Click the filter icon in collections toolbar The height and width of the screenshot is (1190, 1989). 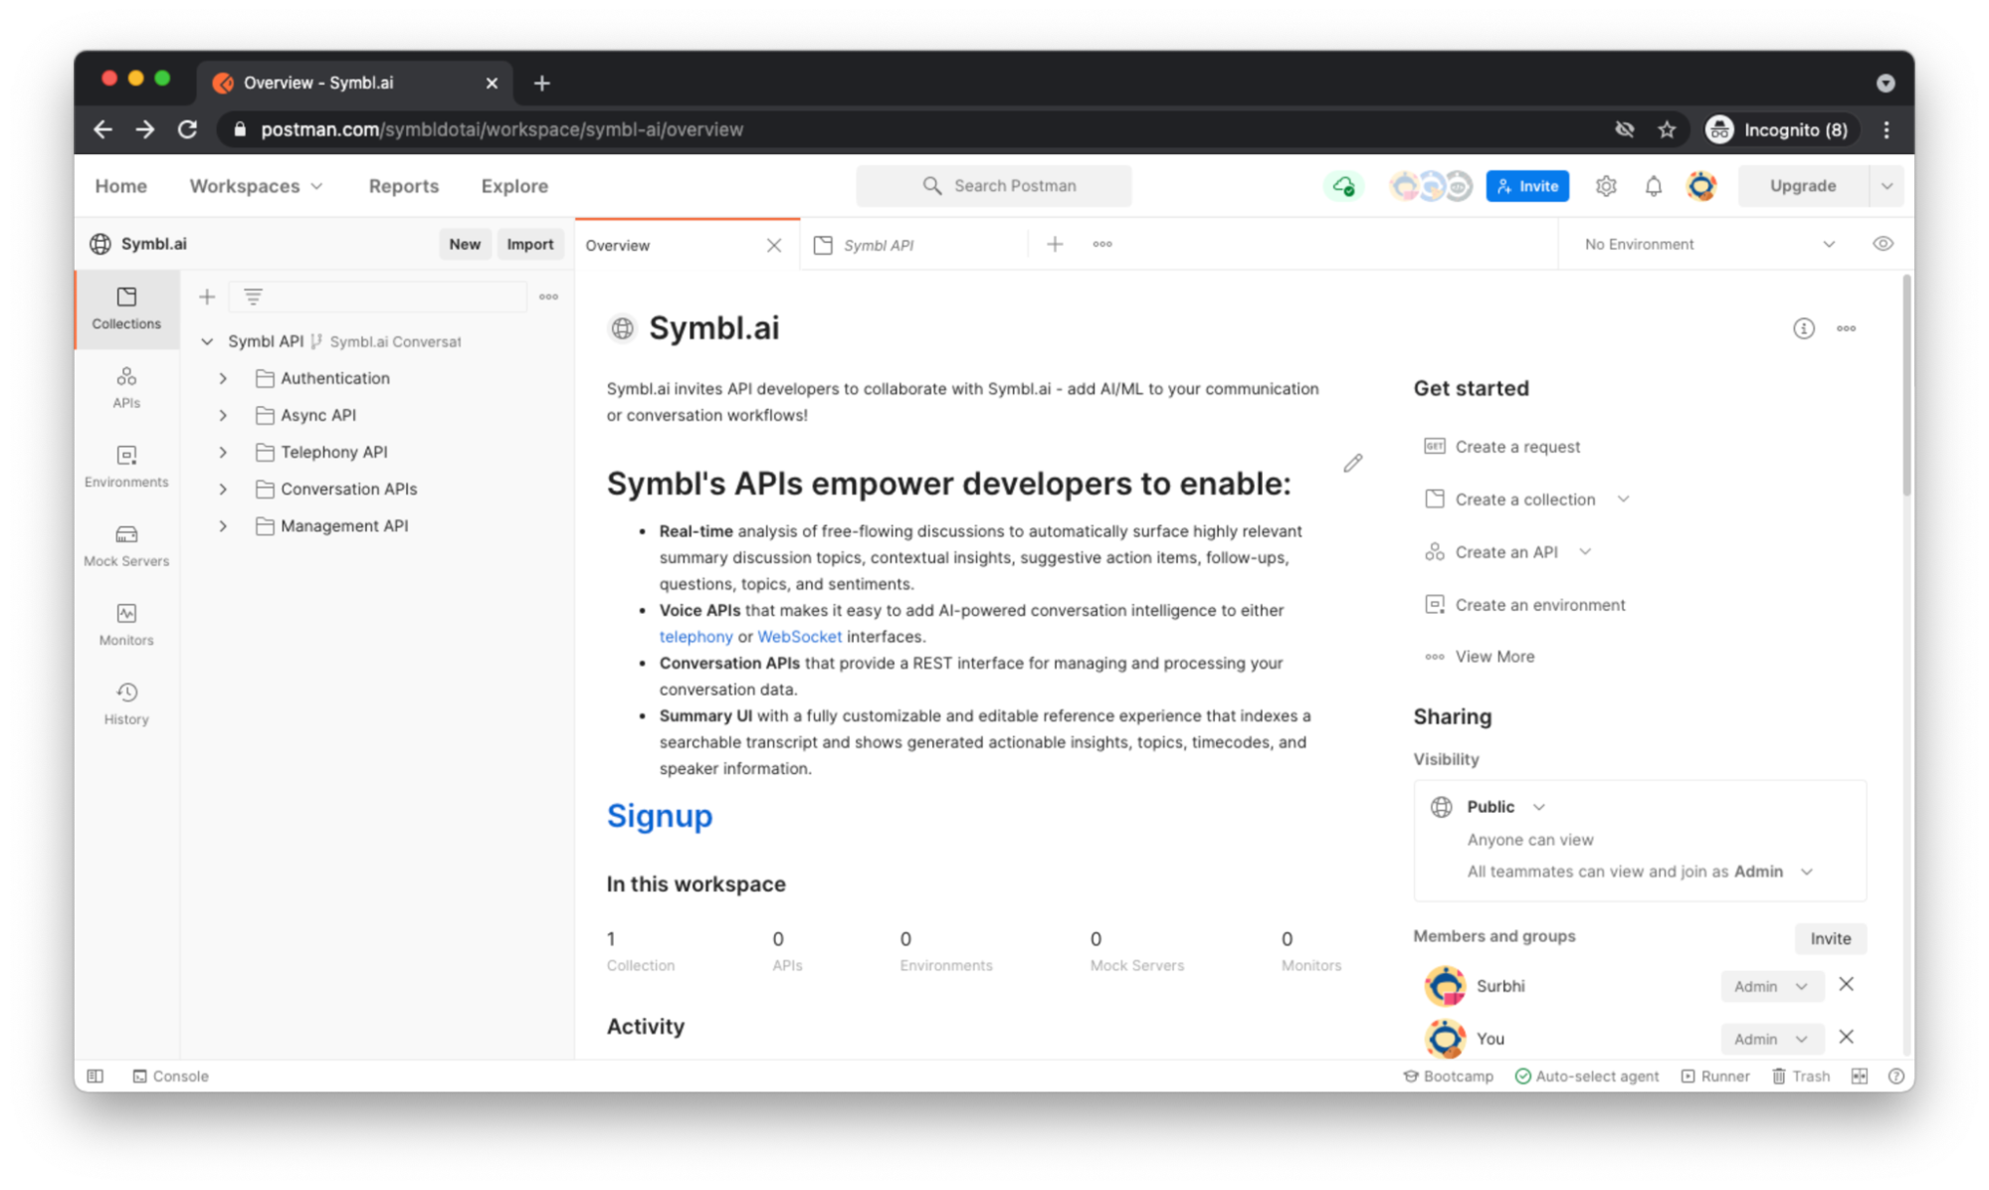click(x=253, y=297)
